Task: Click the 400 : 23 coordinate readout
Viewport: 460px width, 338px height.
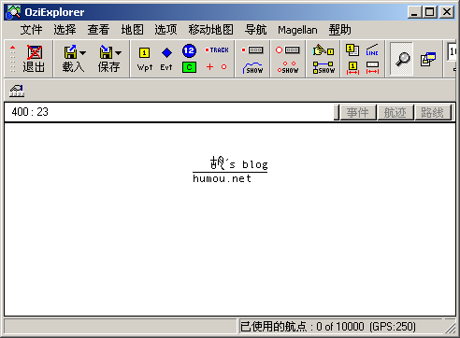Action: click(30, 112)
